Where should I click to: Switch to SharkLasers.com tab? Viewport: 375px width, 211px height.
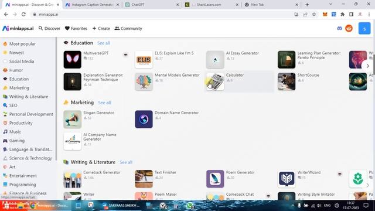click(212, 5)
